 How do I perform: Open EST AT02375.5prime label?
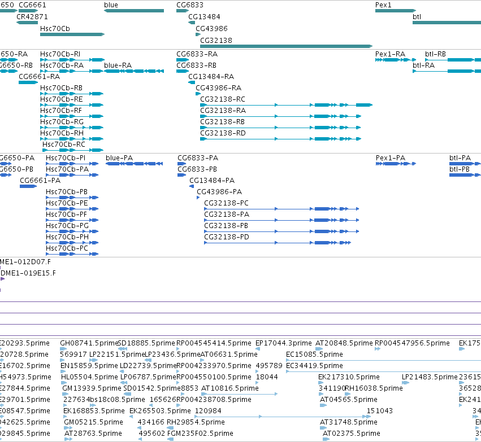click(352, 434)
